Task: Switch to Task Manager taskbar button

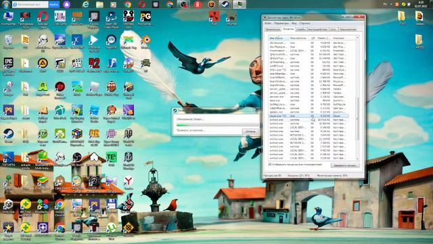Action: (x=239, y=4)
